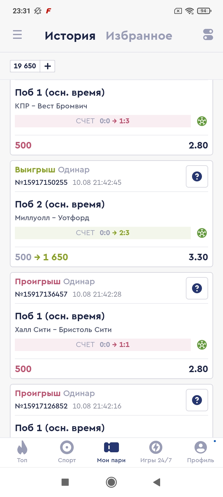Open the Профиль page
The height and width of the screenshot is (497, 223).
point(201,452)
